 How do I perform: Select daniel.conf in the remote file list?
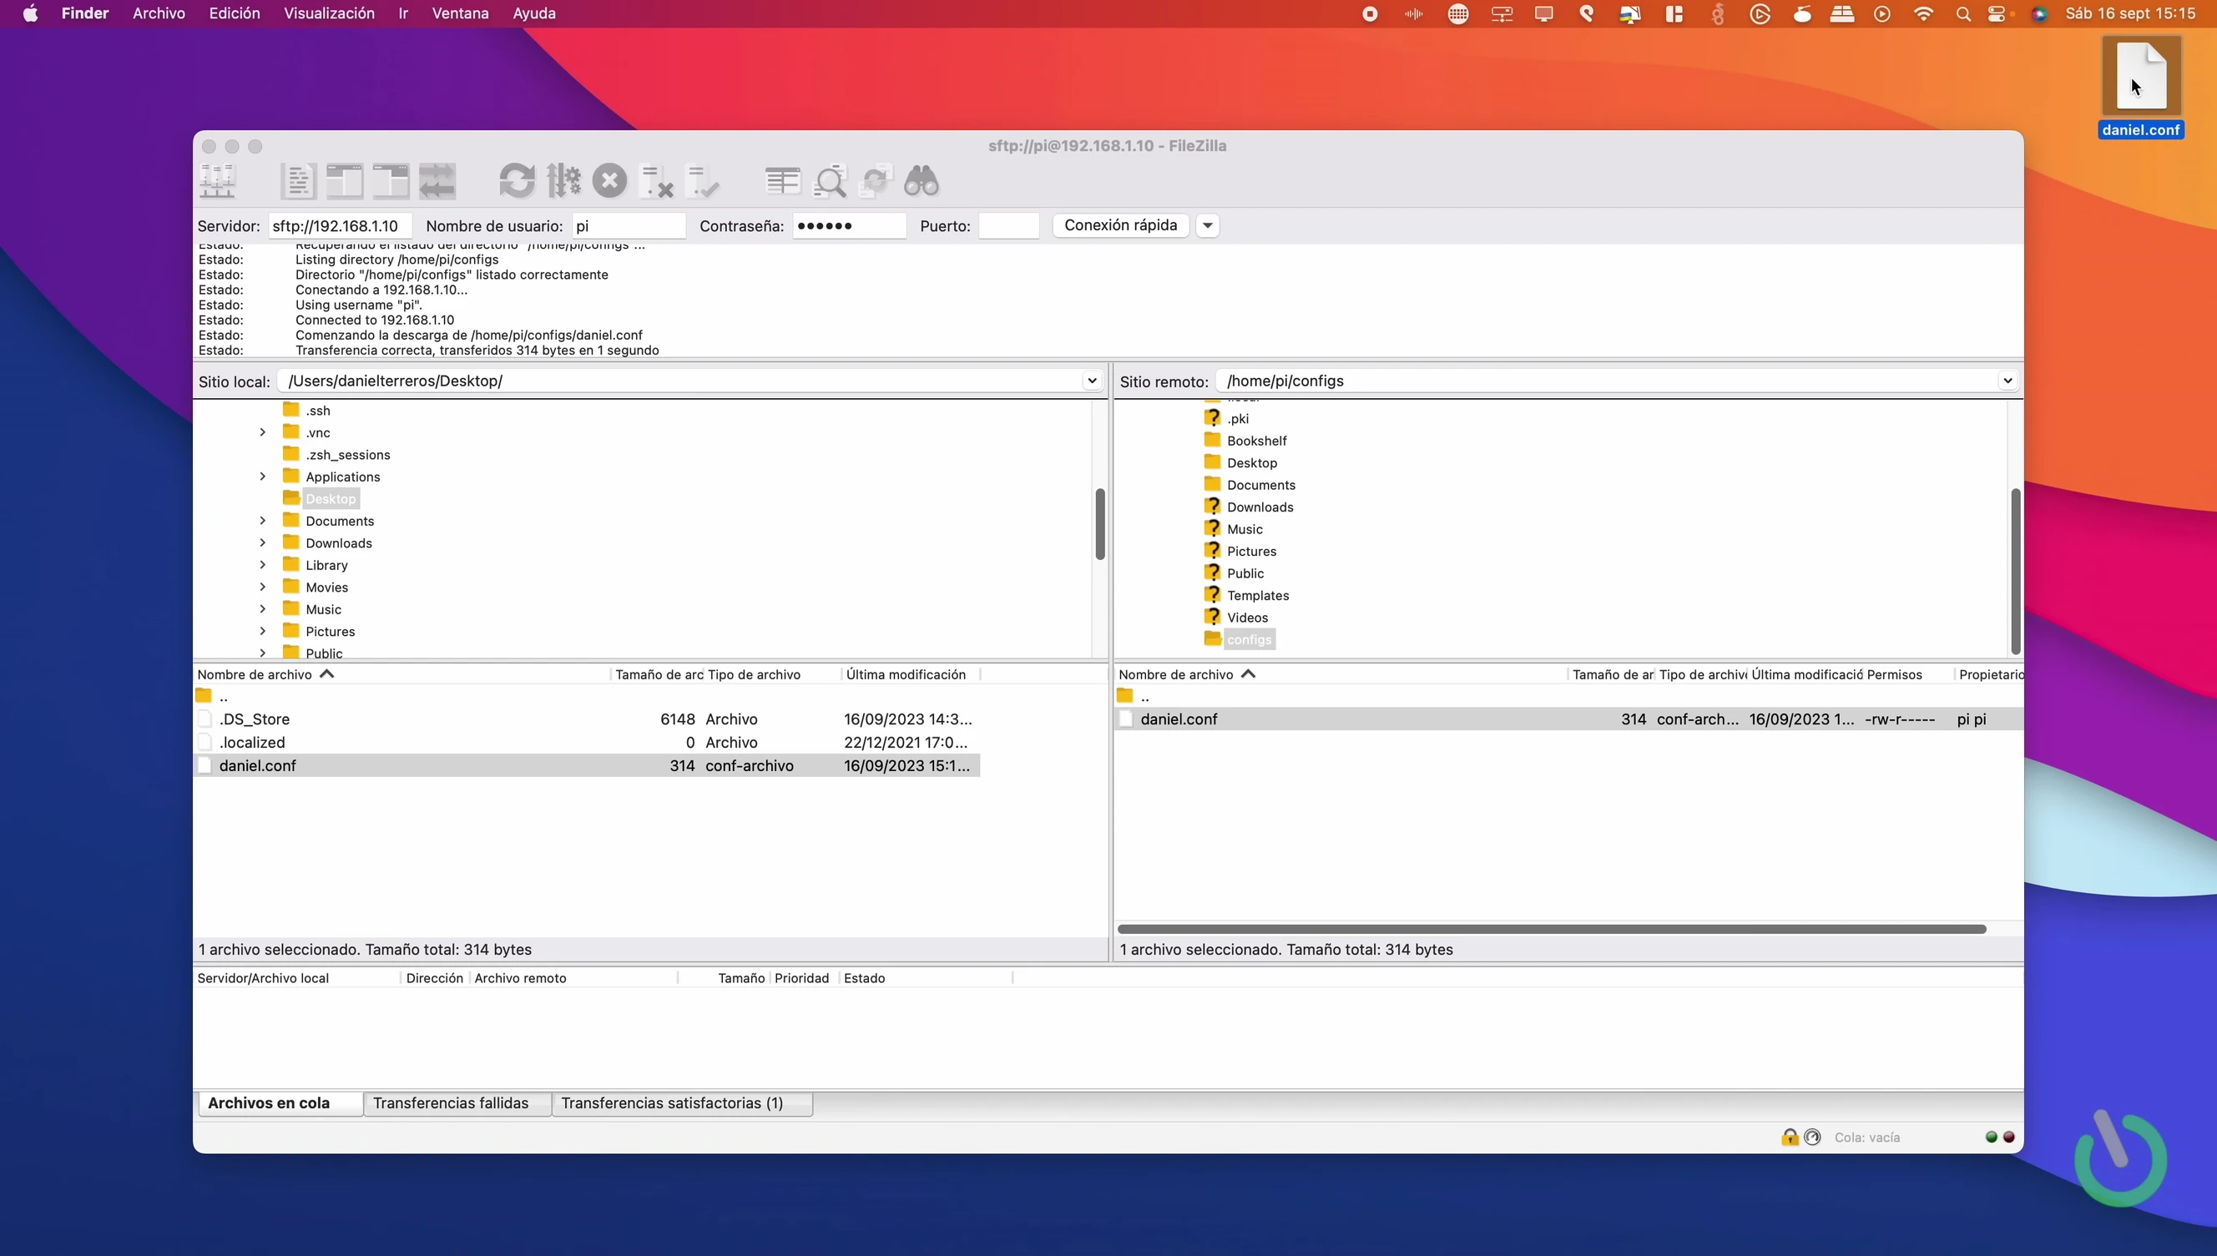click(1568, 719)
